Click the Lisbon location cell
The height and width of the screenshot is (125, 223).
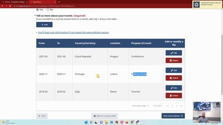tap(118, 74)
